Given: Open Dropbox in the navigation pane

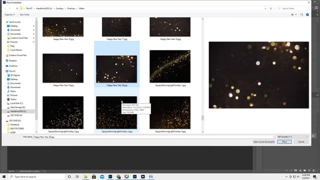Looking at the screenshot, I should pyautogui.click(x=12, y=60).
